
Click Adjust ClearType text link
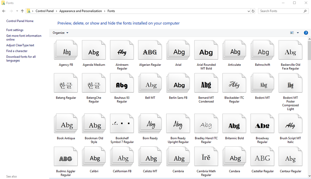[20, 45]
